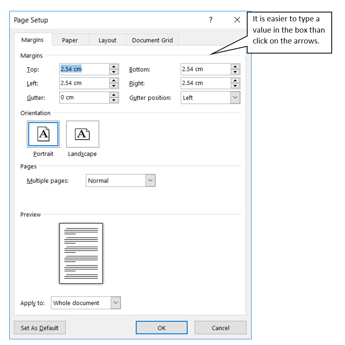Increase the Top margin with up arrow
The height and width of the screenshot is (345, 345).
(114, 67)
